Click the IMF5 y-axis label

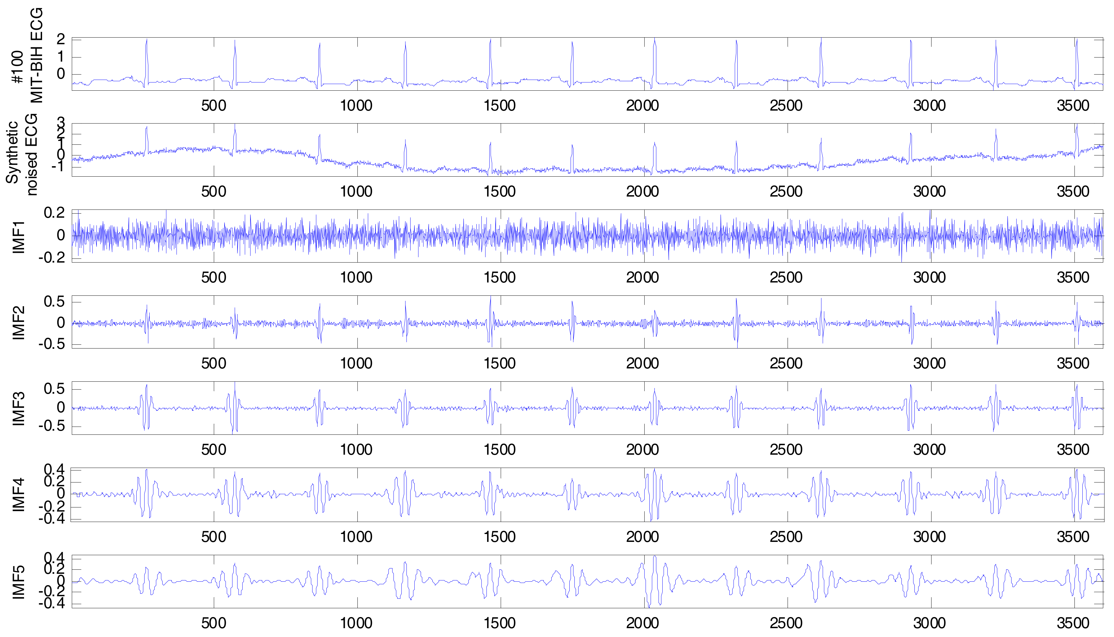pos(18,582)
